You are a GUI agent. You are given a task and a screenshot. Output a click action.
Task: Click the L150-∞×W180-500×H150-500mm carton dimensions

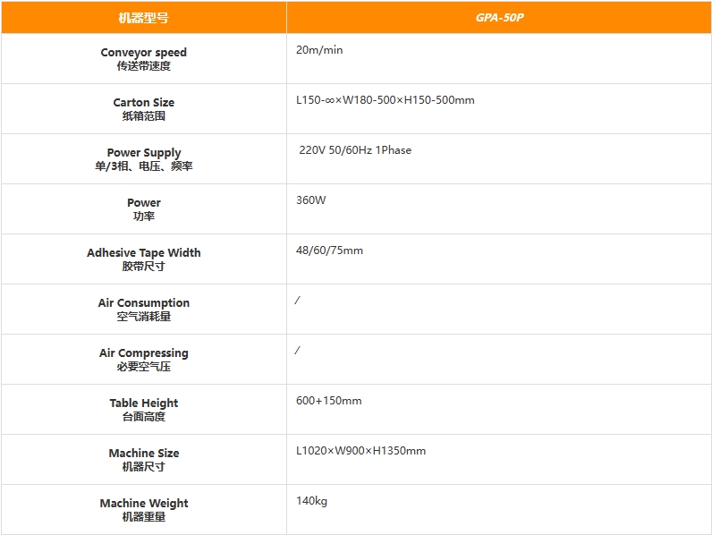point(386,100)
